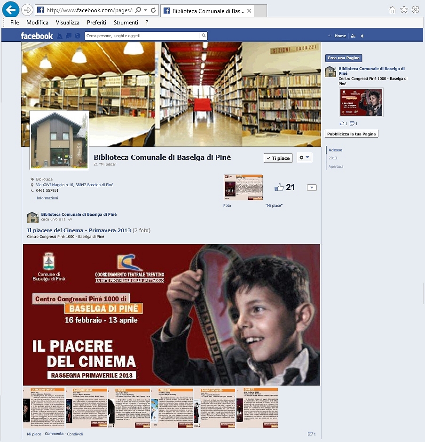
Task: Open the address bar dropdown arrow
Action: click(145, 10)
